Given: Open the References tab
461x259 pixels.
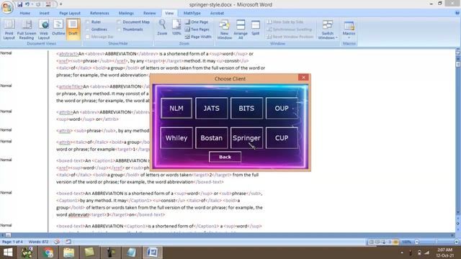Looking at the screenshot, I should tap(99, 13).
